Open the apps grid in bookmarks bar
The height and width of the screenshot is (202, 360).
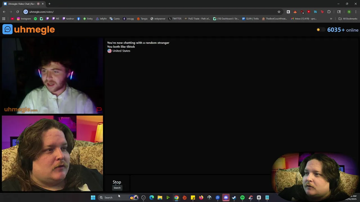tap(4, 19)
